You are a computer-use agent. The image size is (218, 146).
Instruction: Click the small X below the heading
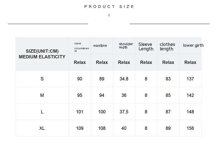(x=109, y=15)
